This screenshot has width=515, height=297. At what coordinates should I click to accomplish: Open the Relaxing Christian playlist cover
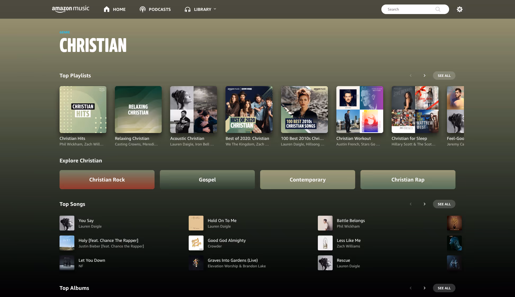(x=138, y=109)
